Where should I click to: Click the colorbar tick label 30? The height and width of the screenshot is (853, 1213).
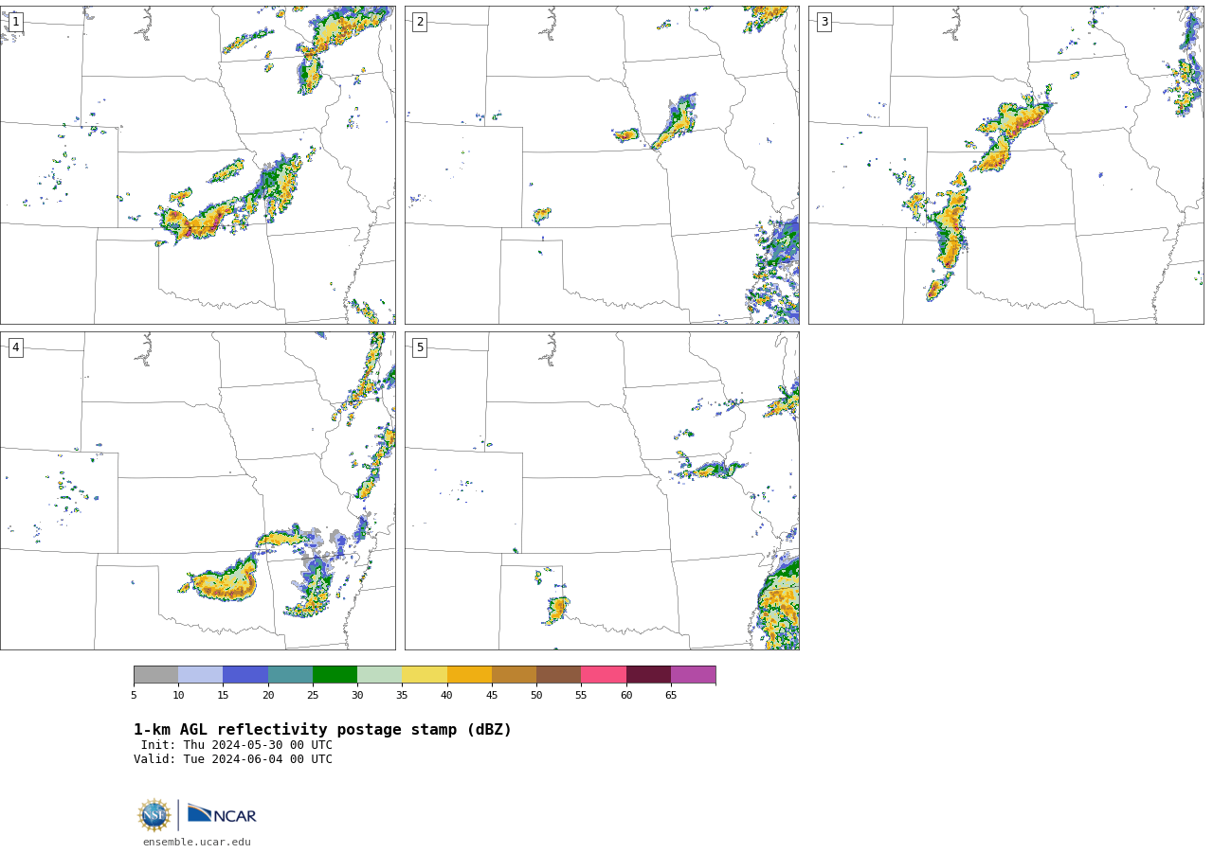pyautogui.click(x=357, y=695)
